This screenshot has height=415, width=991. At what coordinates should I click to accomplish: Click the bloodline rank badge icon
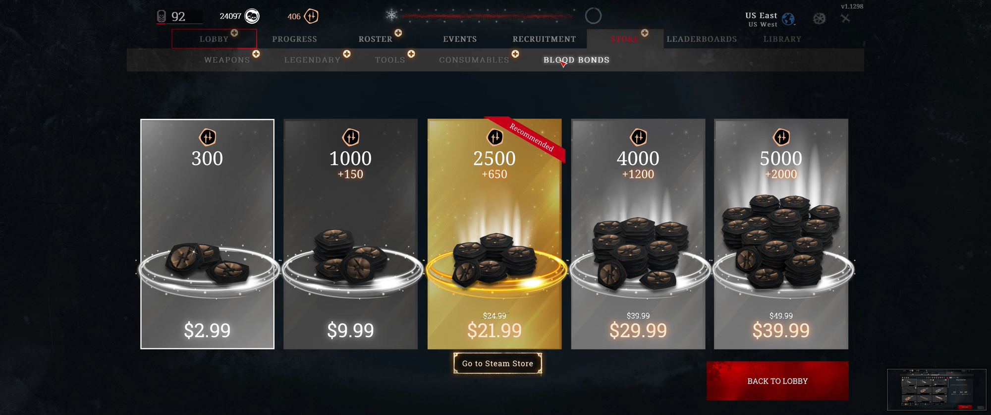click(x=161, y=16)
